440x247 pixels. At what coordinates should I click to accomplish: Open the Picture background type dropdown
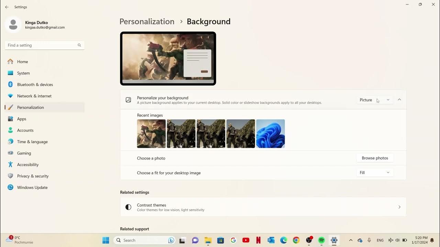point(374,100)
